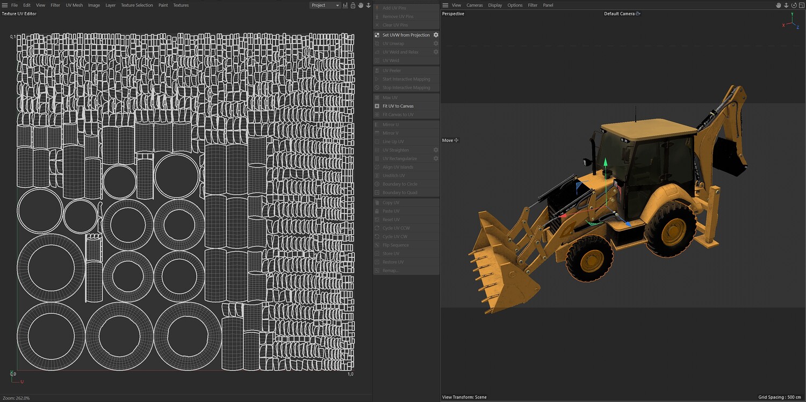Screen dimensions: 806x402
Task: Open the Cameras menu in viewport
Action: [474, 5]
